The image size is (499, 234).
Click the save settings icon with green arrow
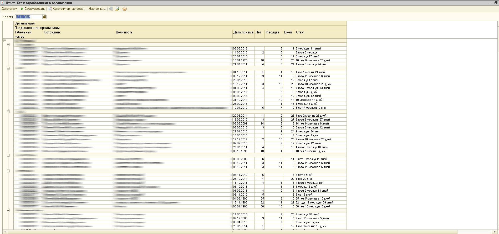point(117,9)
